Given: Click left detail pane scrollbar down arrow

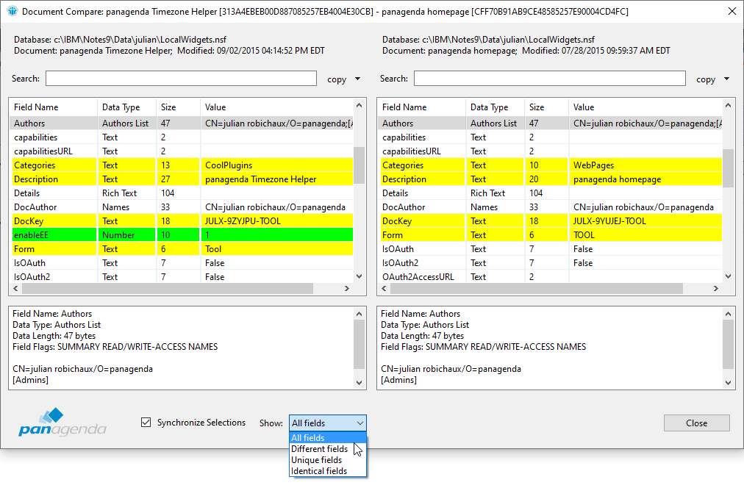Looking at the screenshot, I should (360, 383).
